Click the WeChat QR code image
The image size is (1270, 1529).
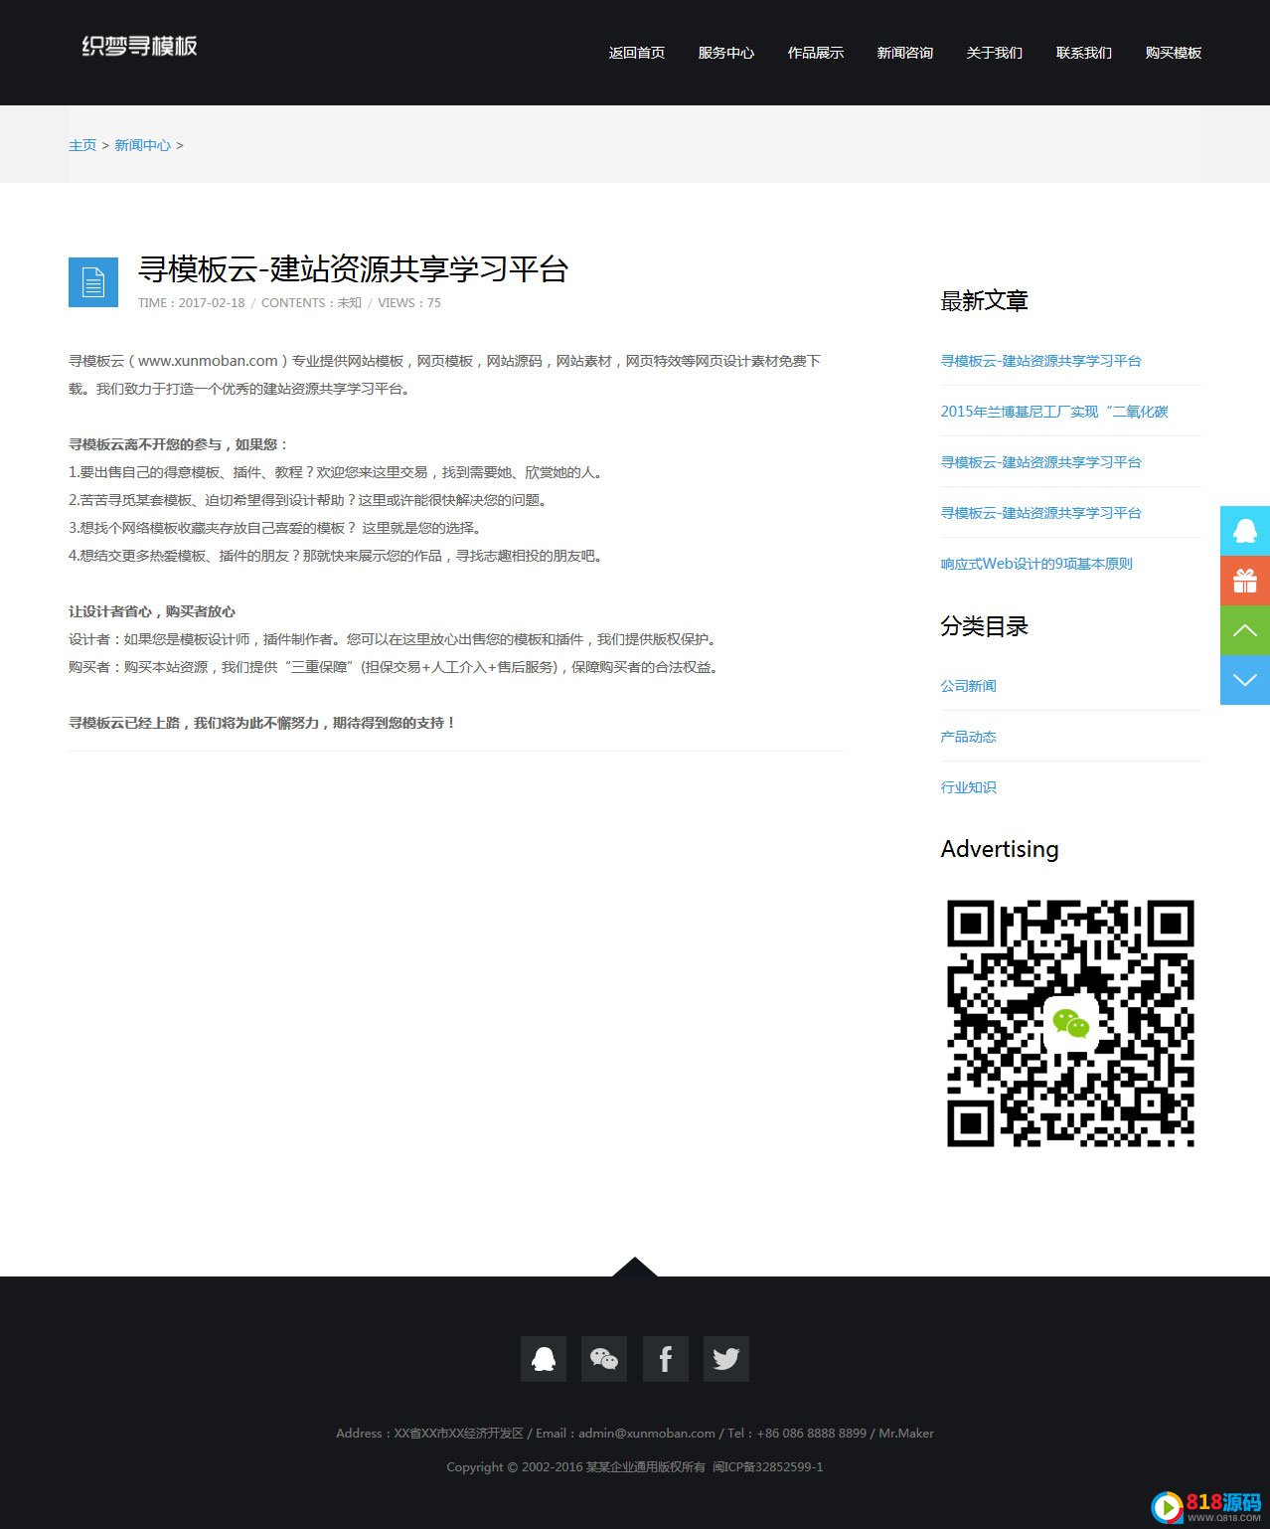point(1070,1023)
